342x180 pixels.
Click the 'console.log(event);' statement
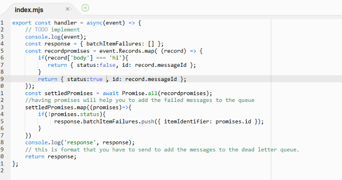pyautogui.click(x=56, y=37)
